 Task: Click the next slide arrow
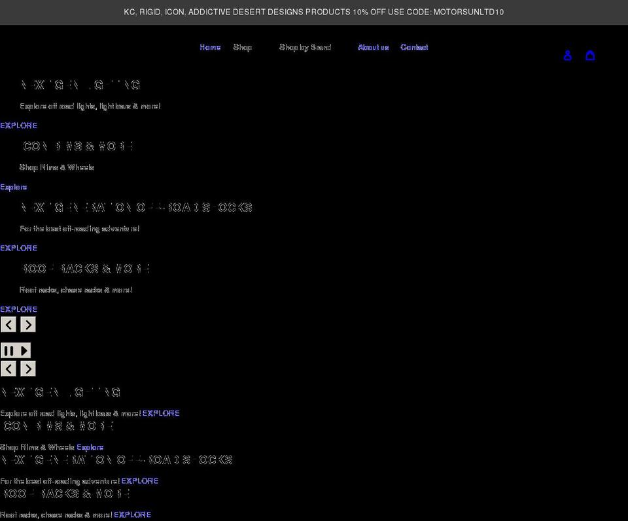pyautogui.click(x=27, y=324)
